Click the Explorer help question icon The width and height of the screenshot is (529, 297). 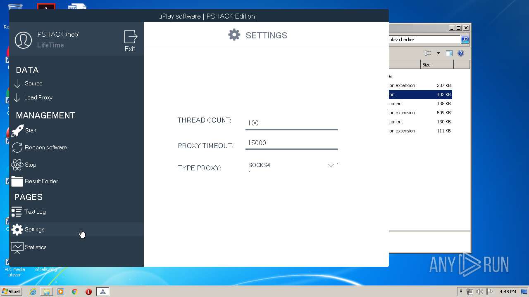[461, 53]
